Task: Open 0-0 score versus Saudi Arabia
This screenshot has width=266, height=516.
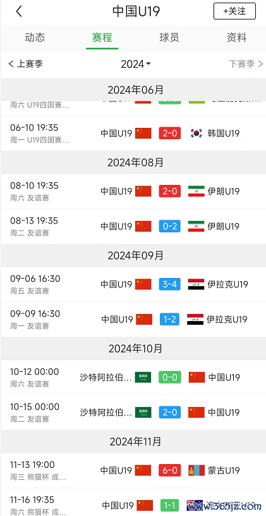Action: [x=170, y=377]
